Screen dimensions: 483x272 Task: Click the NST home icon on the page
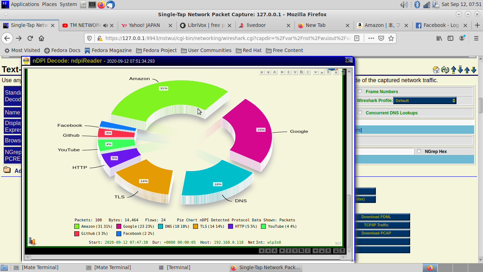(436, 70)
